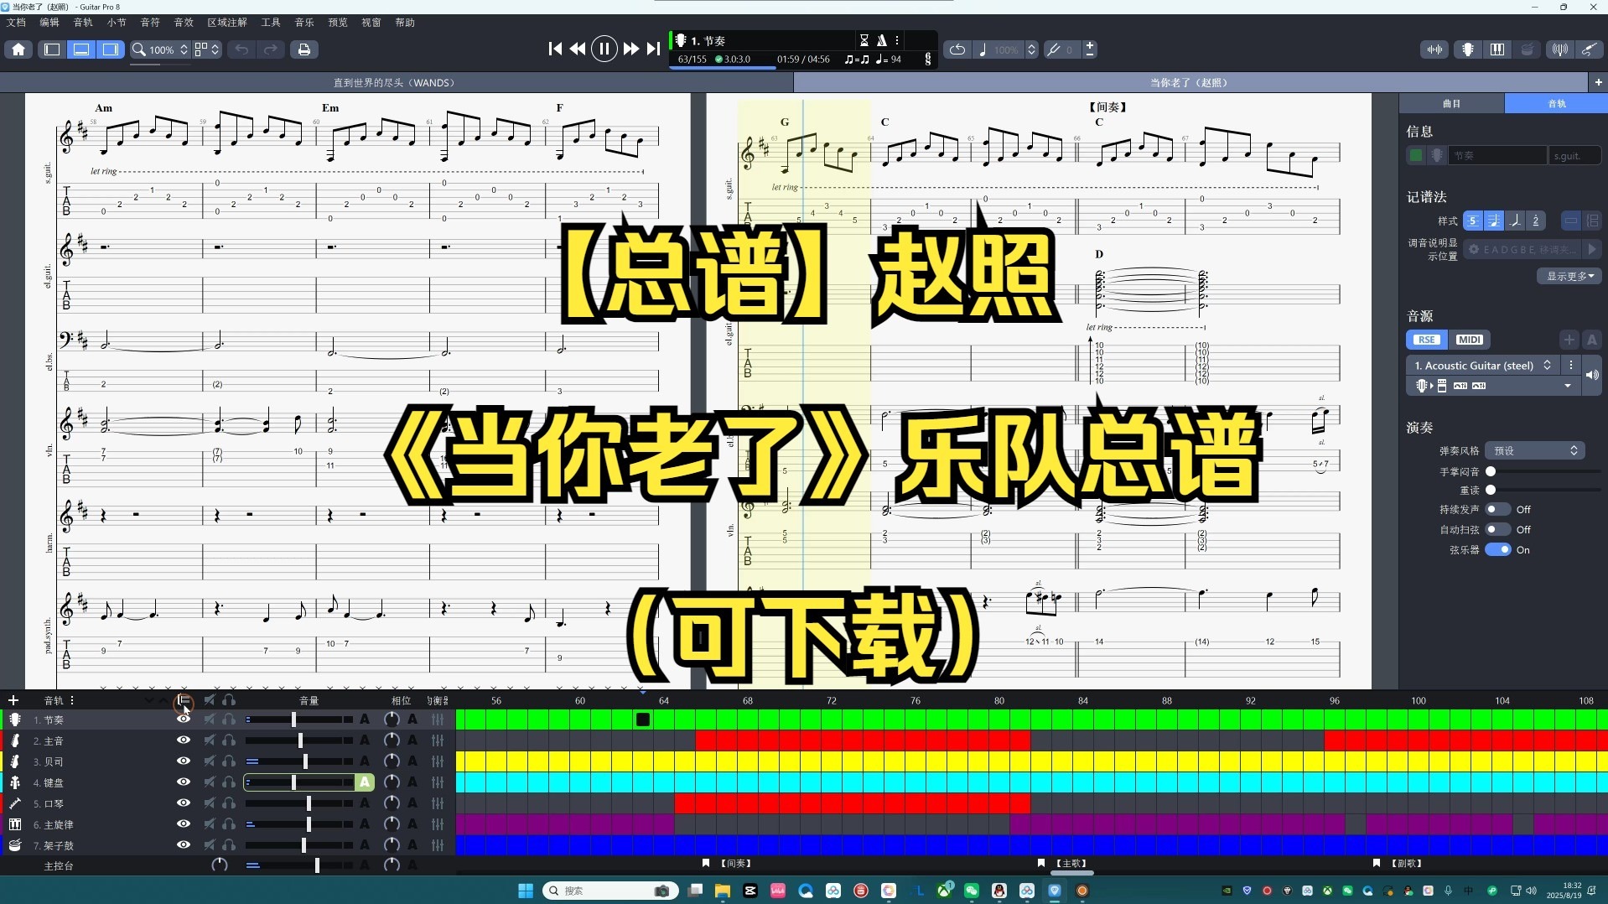Image resolution: width=1608 pixels, height=904 pixels.
Task: Show the virtual guitar fretboard
Action: coord(1468,49)
